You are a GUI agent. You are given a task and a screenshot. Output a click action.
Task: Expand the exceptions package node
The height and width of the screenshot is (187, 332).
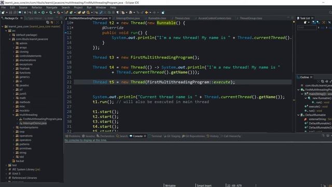pos(13,64)
